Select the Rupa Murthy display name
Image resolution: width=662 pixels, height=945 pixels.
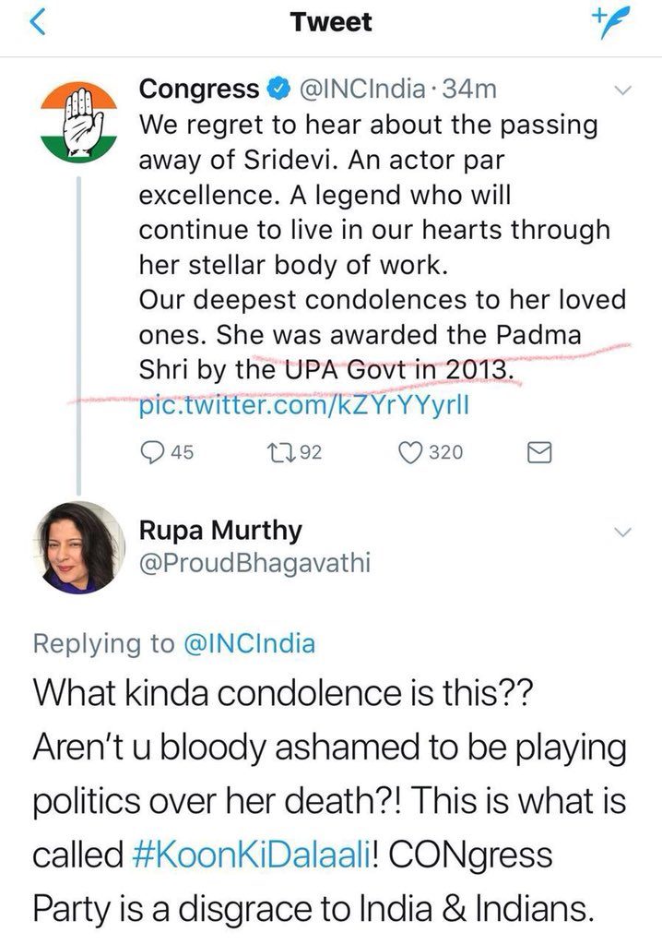point(220,531)
